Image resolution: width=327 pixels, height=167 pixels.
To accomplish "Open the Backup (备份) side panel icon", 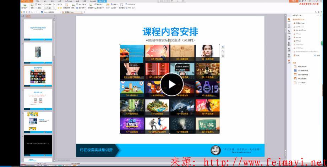I will [x=289, y=56].
